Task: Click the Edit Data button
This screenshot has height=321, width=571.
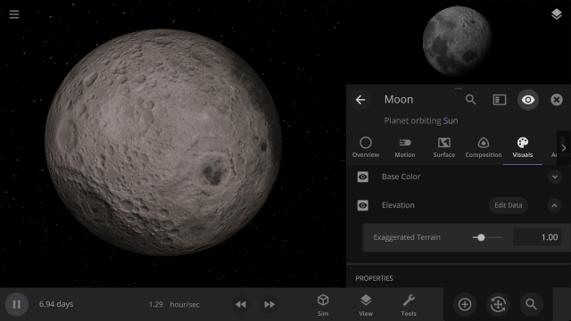Action: (x=508, y=205)
